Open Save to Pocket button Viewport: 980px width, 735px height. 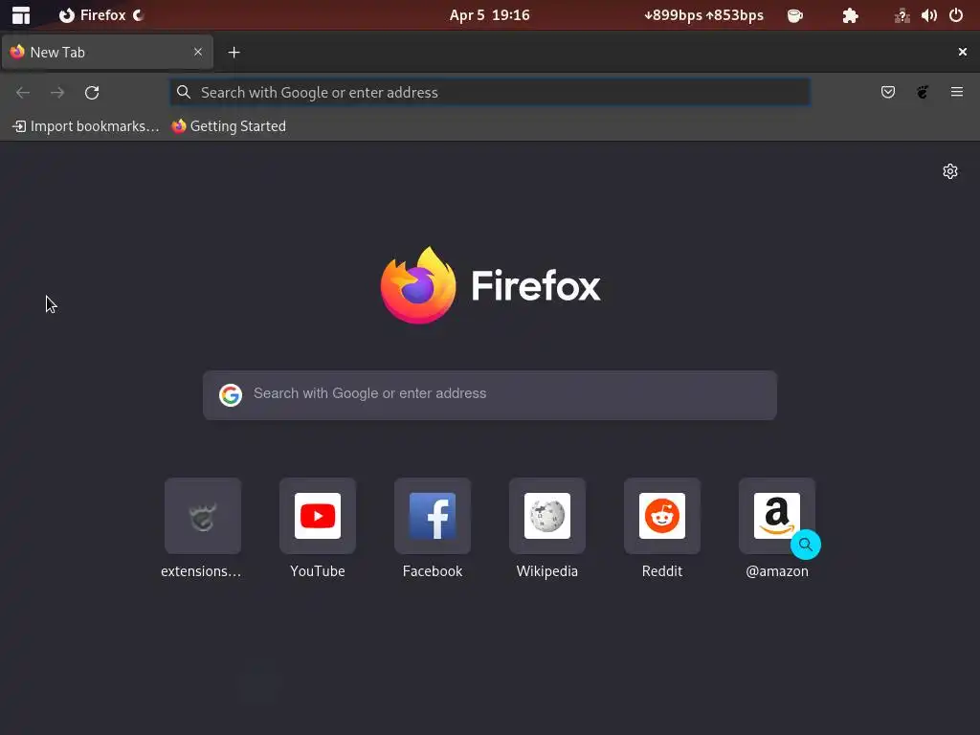(888, 93)
